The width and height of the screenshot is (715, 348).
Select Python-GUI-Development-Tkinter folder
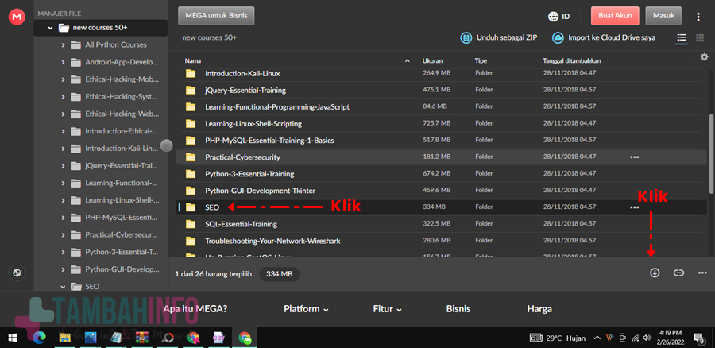[441, 191]
